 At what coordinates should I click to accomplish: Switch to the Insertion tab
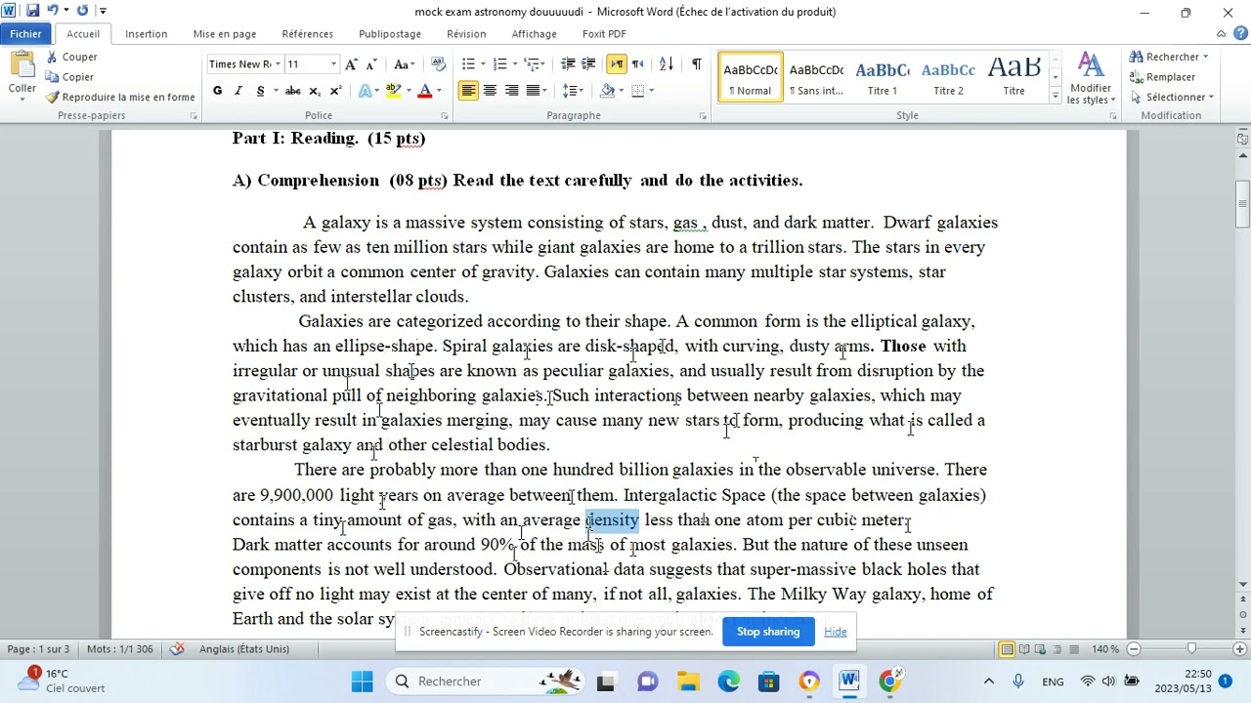(146, 34)
